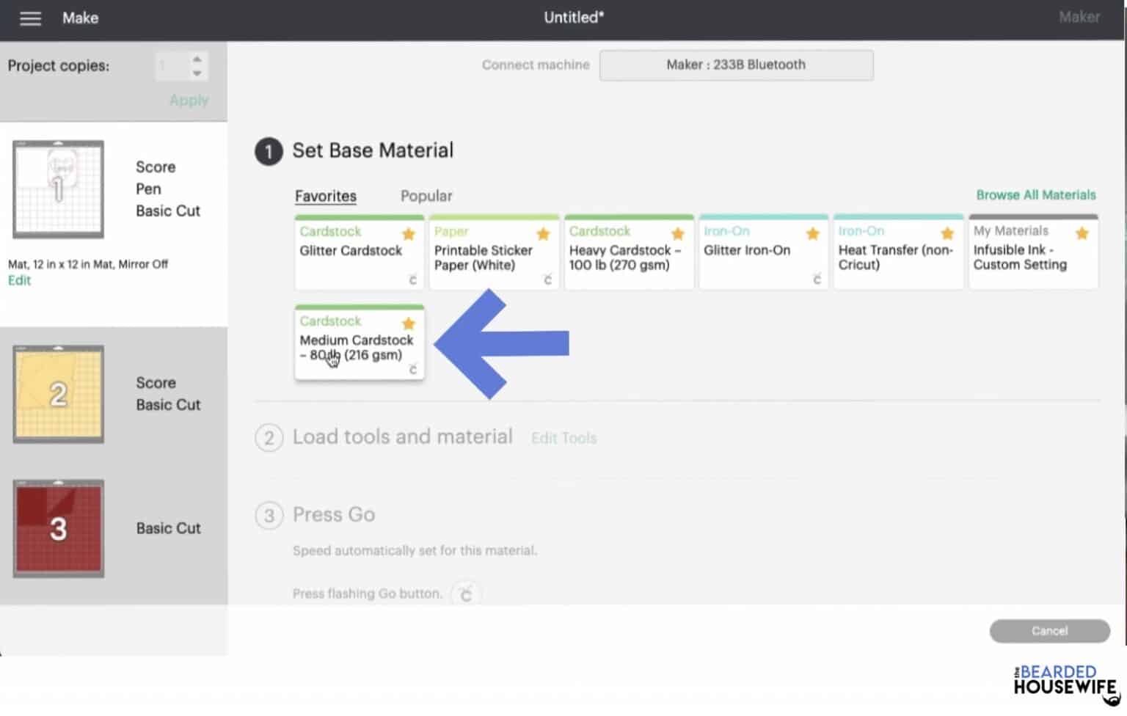Open the hamburger menu
The width and height of the screenshot is (1127, 716).
(30, 18)
